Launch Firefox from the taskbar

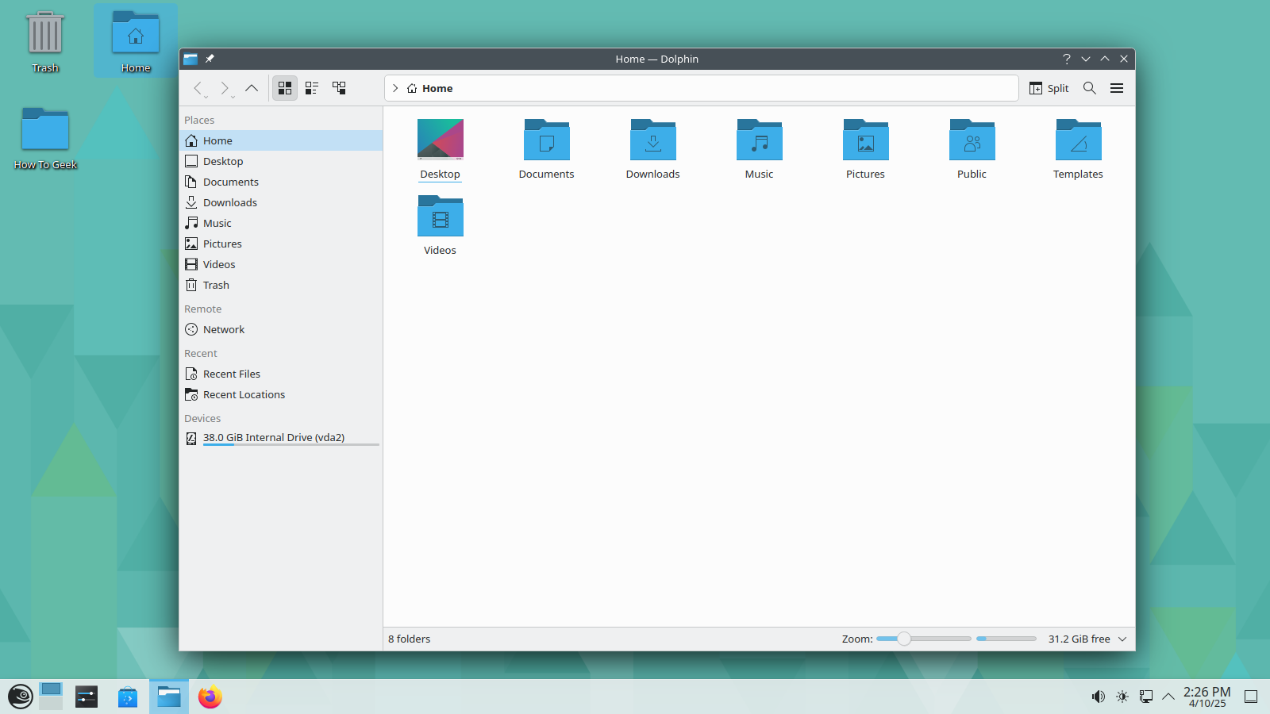pos(209,697)
